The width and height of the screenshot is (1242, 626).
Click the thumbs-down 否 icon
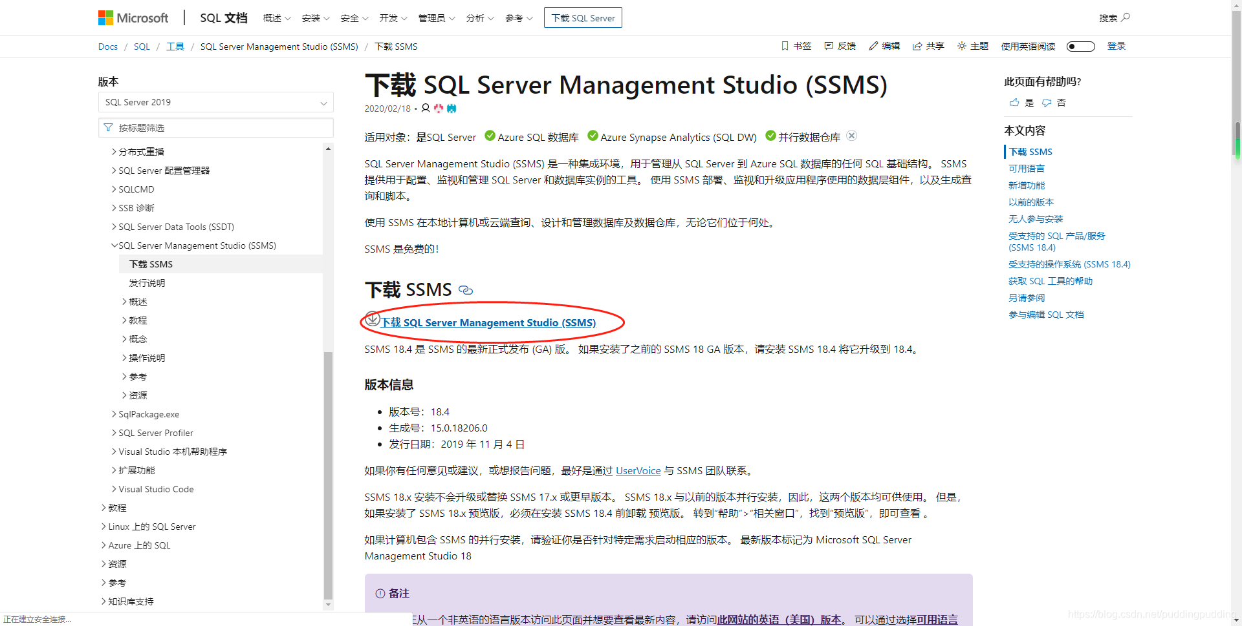(x=1047, y=102)
